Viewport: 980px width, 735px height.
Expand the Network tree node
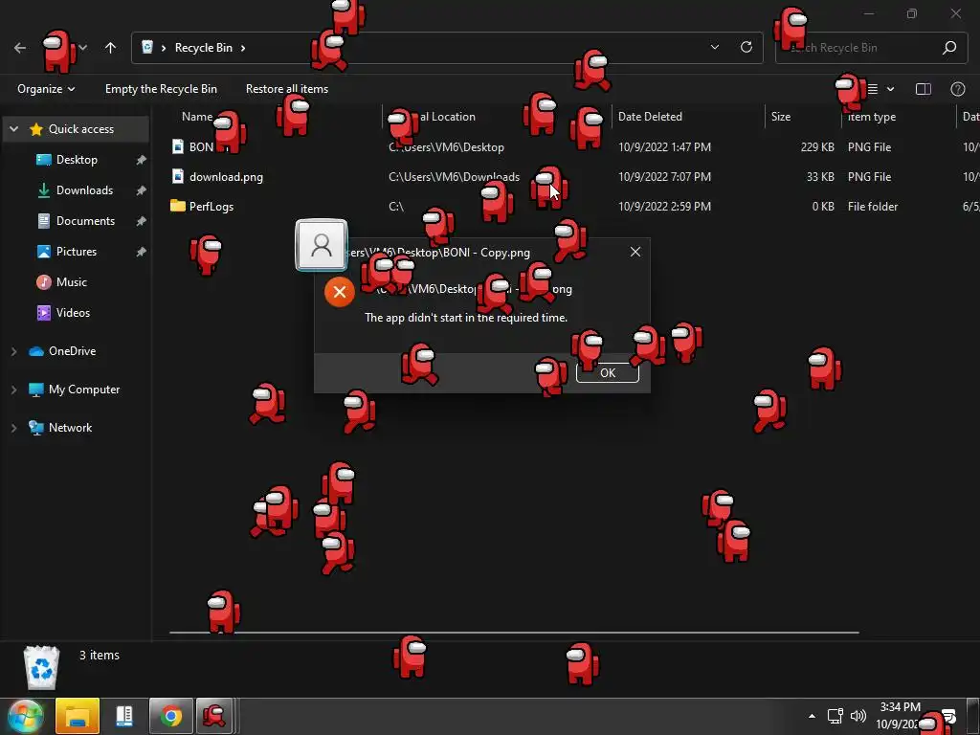[x=13, y=428]
